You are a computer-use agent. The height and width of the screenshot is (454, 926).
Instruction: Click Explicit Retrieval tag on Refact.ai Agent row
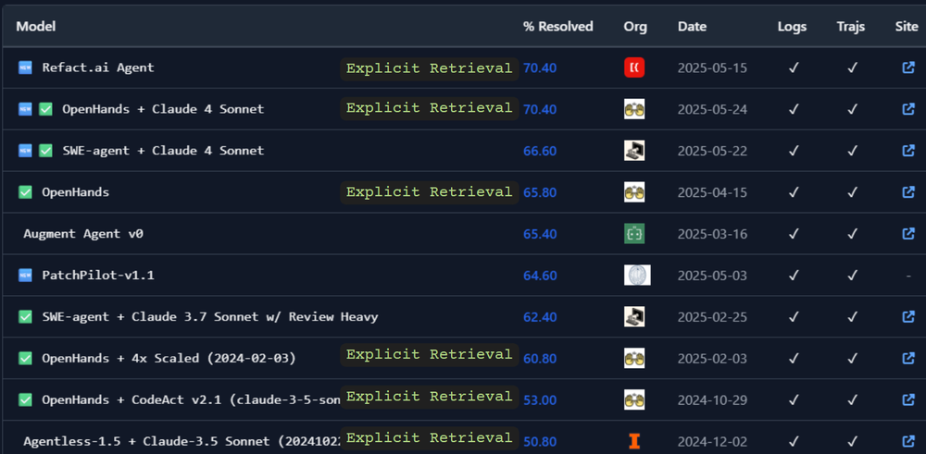(429, 68)
